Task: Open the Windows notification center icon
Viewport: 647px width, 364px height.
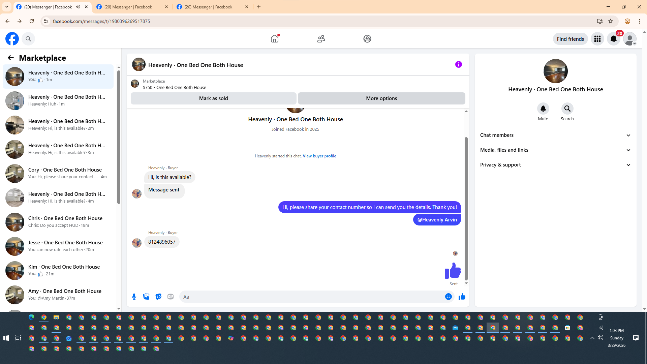Action: click(636, 338)
